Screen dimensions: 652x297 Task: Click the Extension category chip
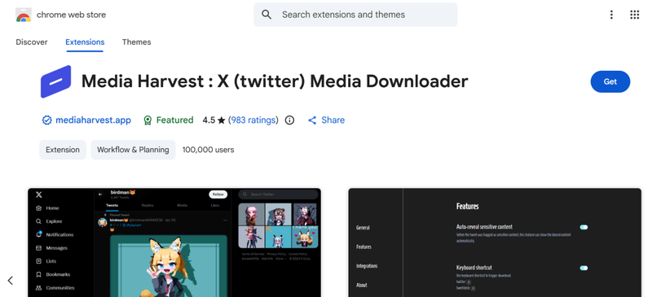coord(63,150)
